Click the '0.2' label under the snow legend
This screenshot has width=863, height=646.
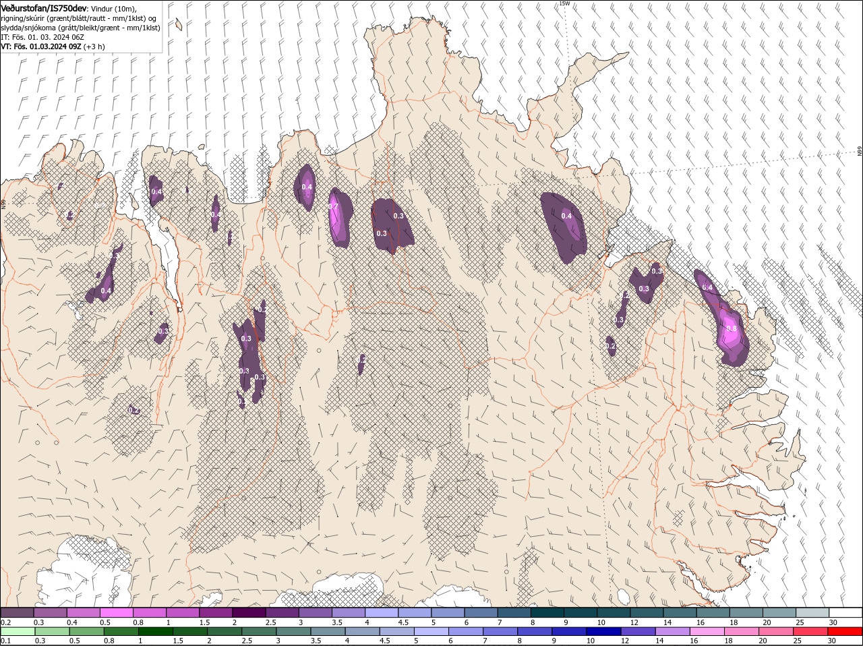click(5, 622)
